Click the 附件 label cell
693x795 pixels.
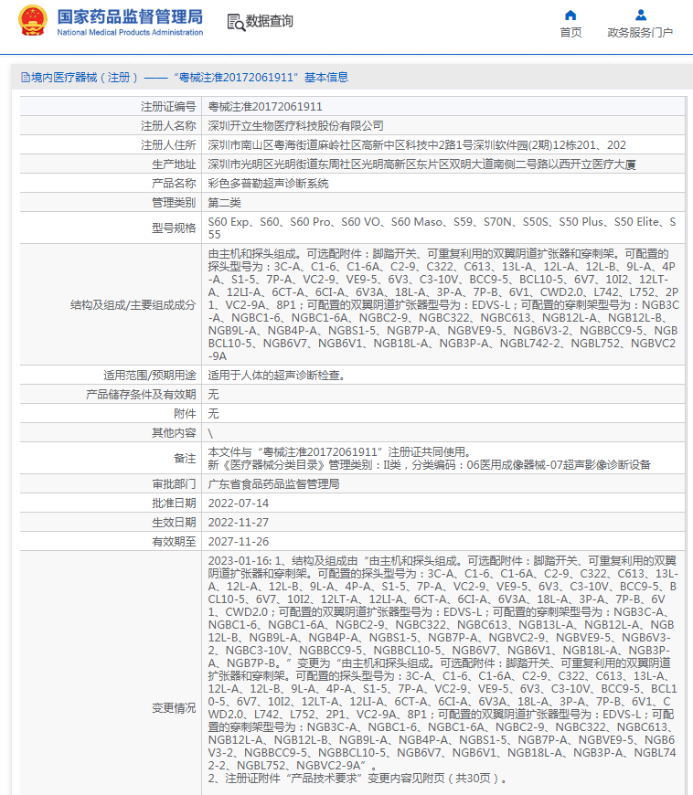[111, 414]
